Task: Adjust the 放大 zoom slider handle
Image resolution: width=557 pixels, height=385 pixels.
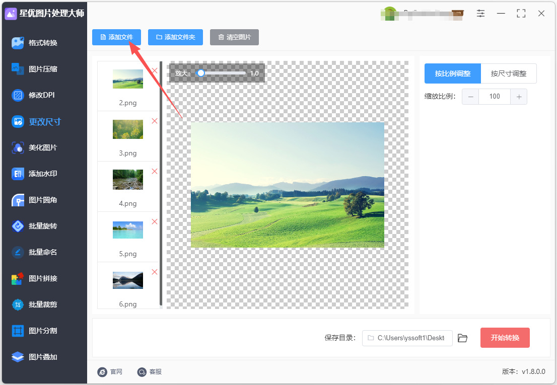Action: (201, 73)
